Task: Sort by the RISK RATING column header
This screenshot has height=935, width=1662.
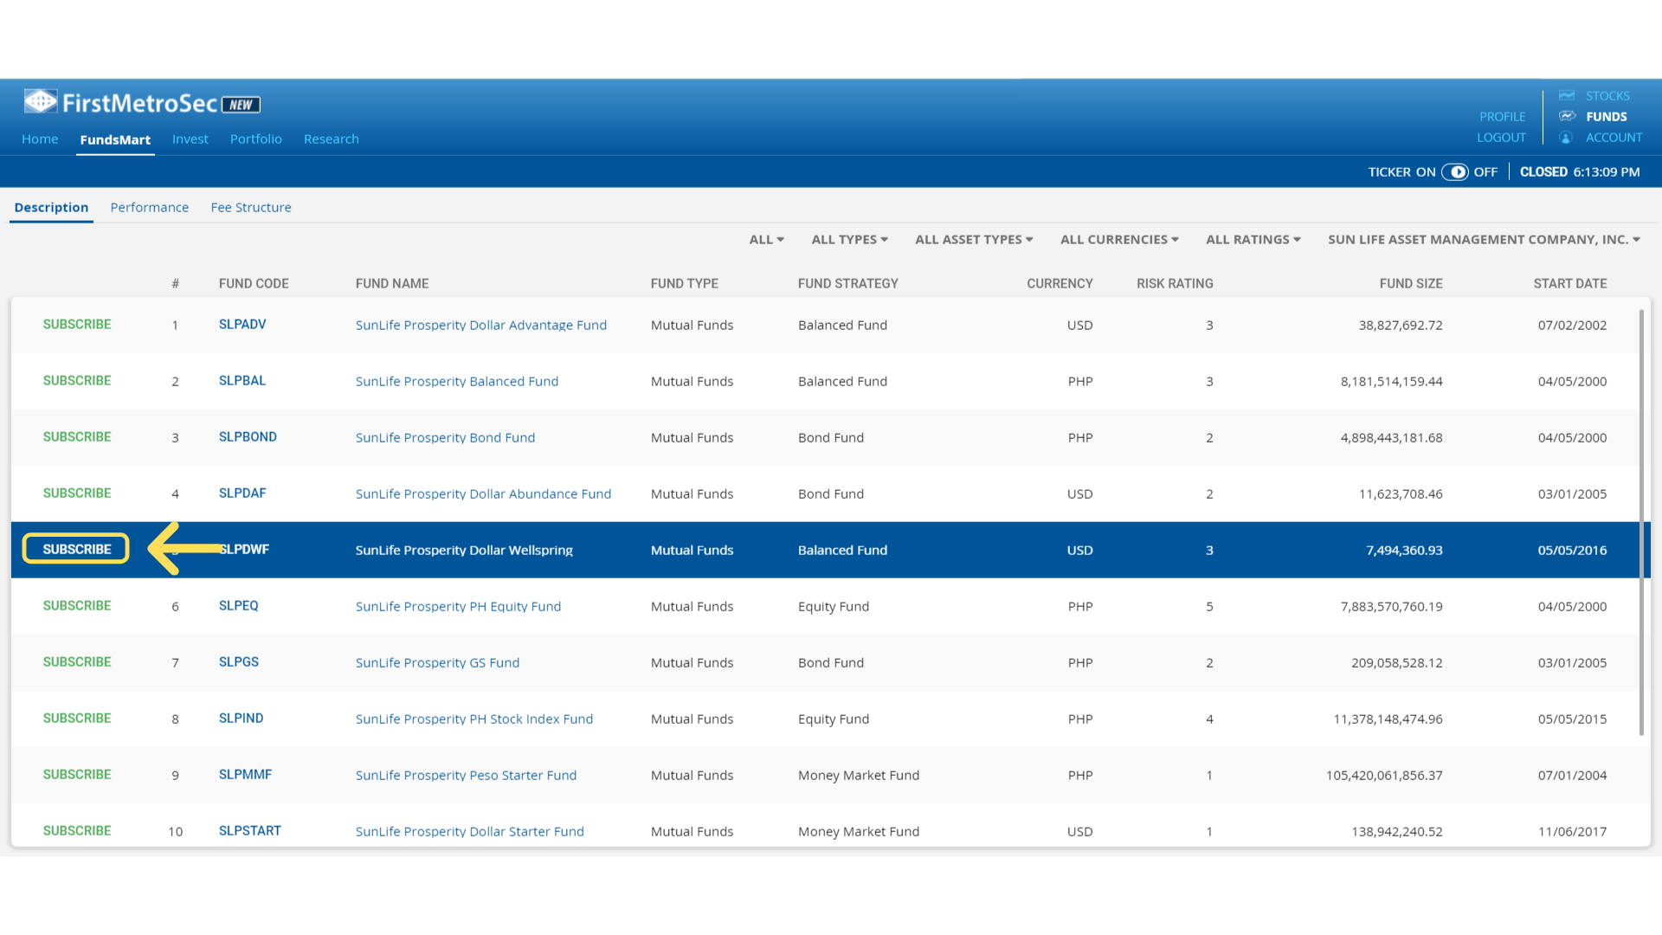Action: coord(1175,284)
